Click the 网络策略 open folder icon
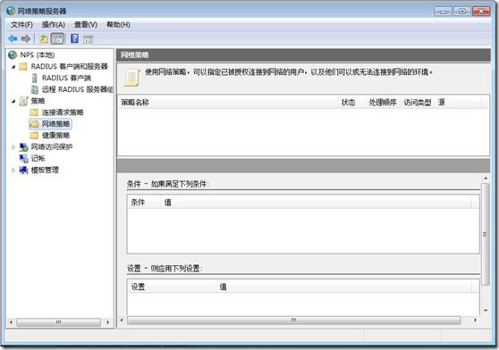Screen dimensions: 499x350 34,124
